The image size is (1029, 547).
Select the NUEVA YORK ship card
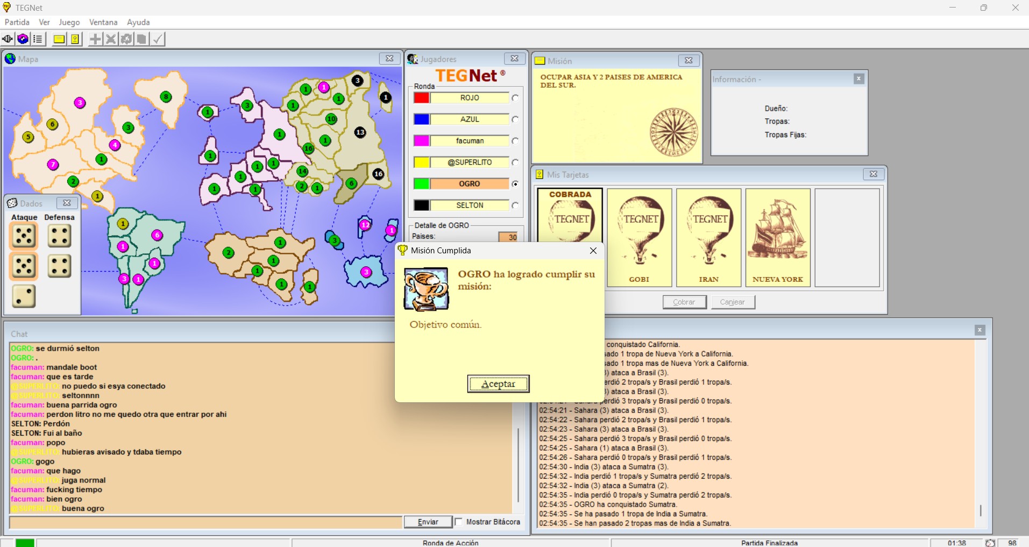point(777,237)
